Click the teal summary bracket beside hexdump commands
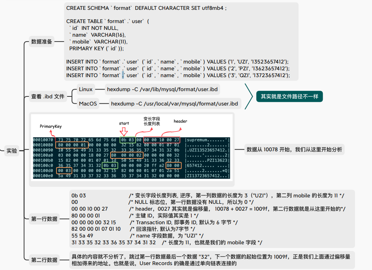The height and width of the screenshot is (270, 372). pos(248,96)
